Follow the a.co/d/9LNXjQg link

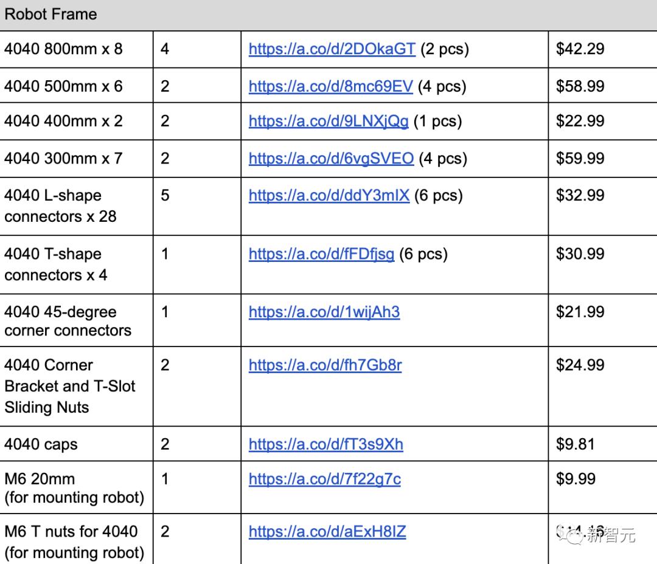tap(328, 121)
